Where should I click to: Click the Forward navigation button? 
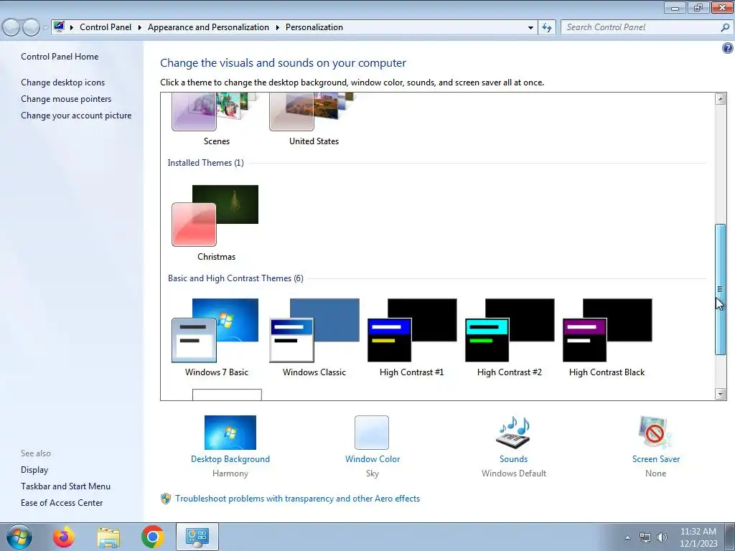coord(31,28)
